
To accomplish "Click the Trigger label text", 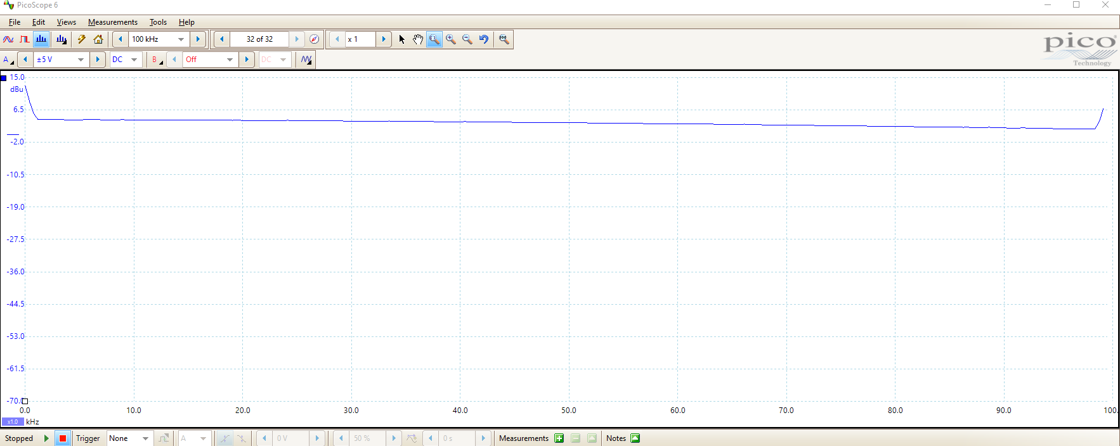I will 88,438.
